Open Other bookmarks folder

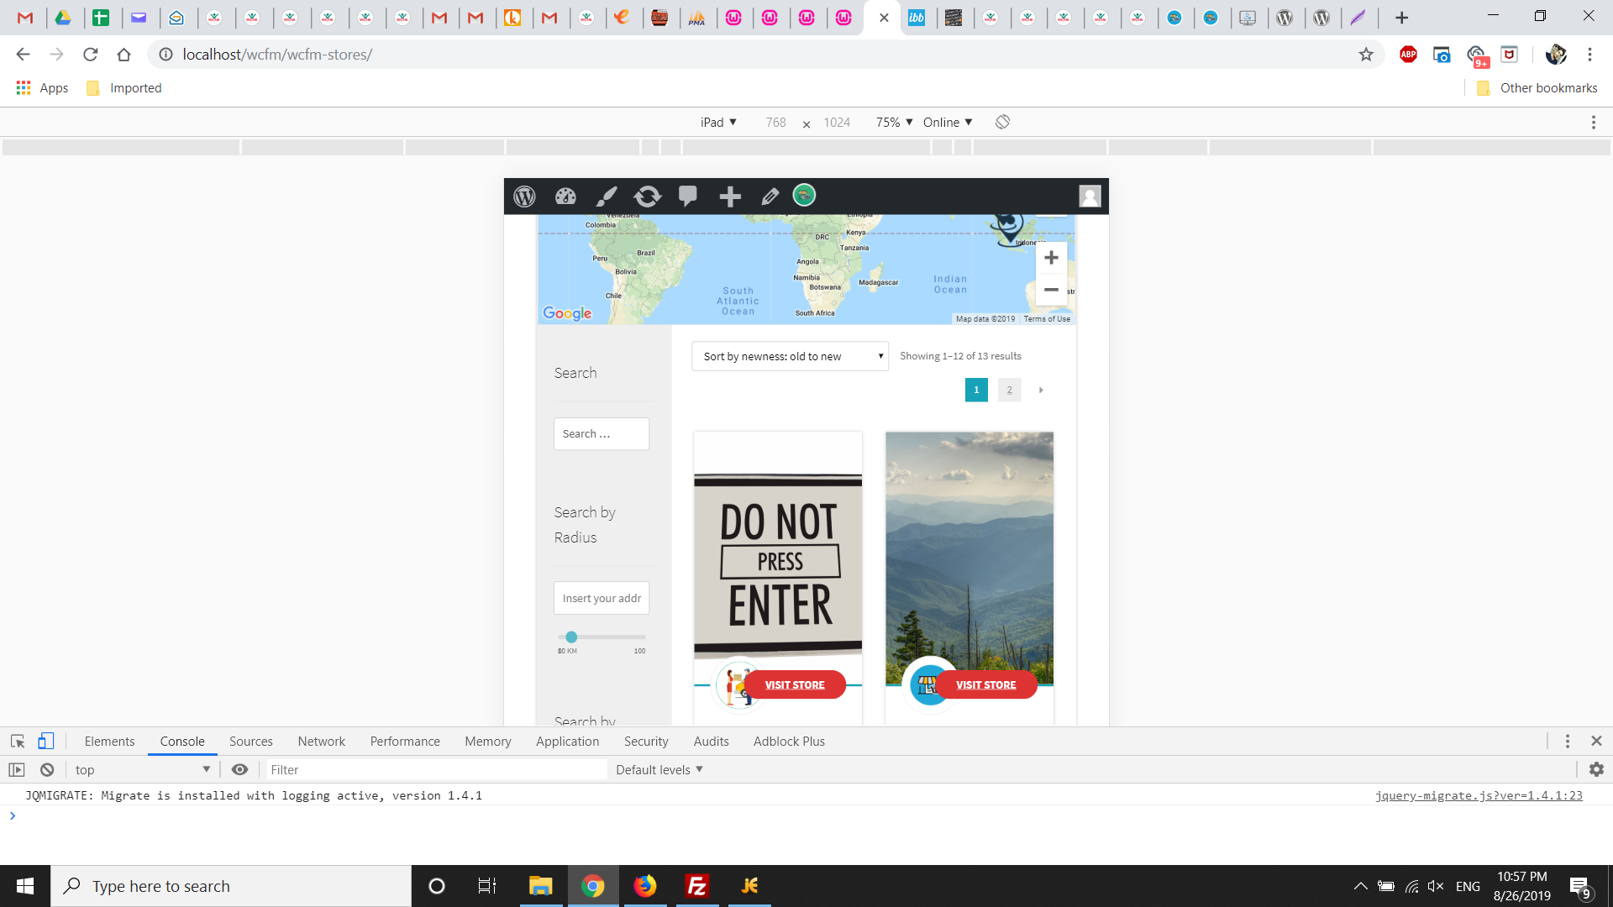(1537, 88)
